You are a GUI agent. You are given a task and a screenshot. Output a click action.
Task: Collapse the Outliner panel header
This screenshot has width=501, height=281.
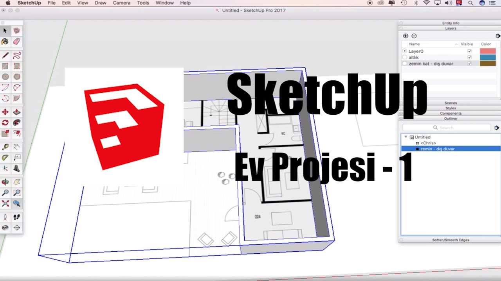pos(450,118)
